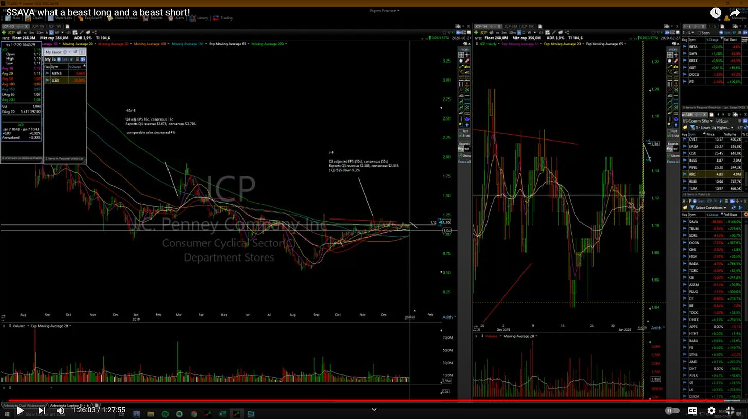748x419 pixels.
Task: Switch to JCP-5M chart tab
Action: pyautogui.click(x=510, y=26)
